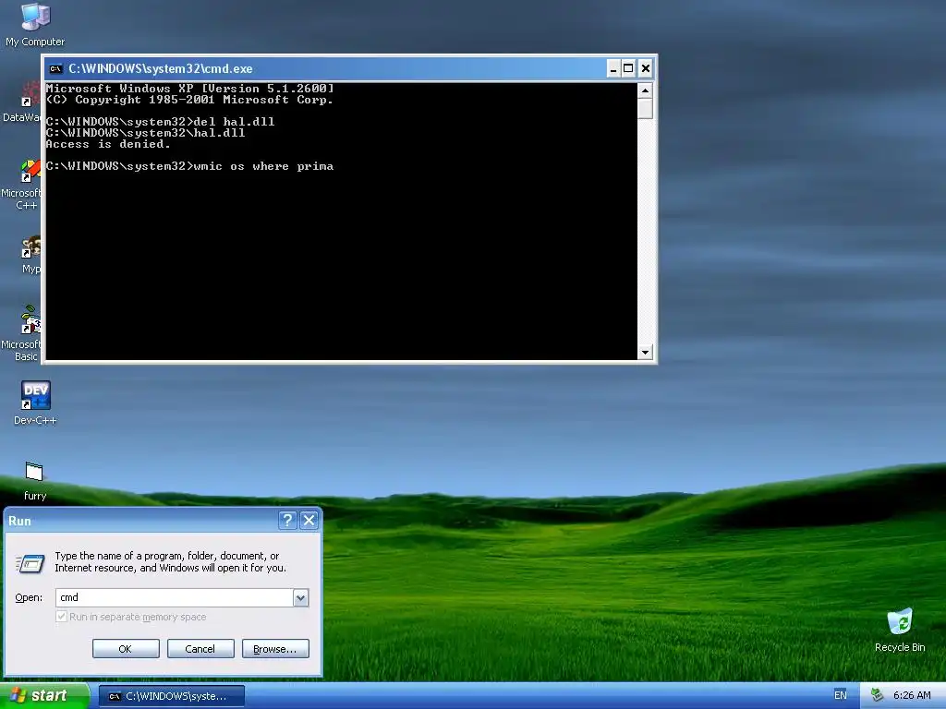
Task: Click the Run dialog program icon
Action: click(30, 563)
